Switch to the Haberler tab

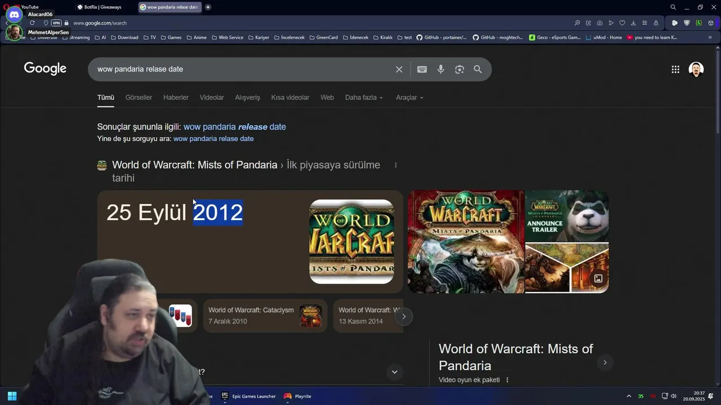(176, 97)
